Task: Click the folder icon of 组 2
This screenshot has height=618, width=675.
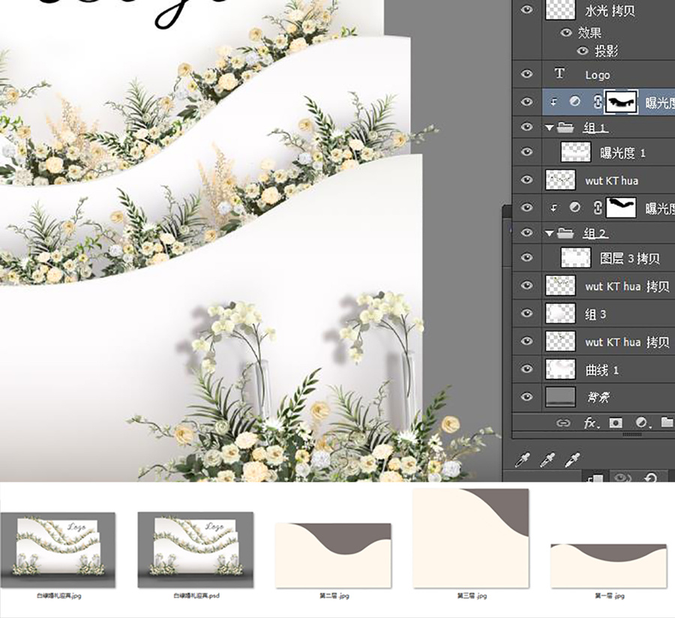Action: click(565, 232)
